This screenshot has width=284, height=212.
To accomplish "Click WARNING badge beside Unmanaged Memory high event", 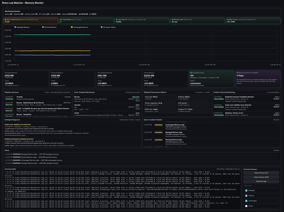I will [159, 125].
